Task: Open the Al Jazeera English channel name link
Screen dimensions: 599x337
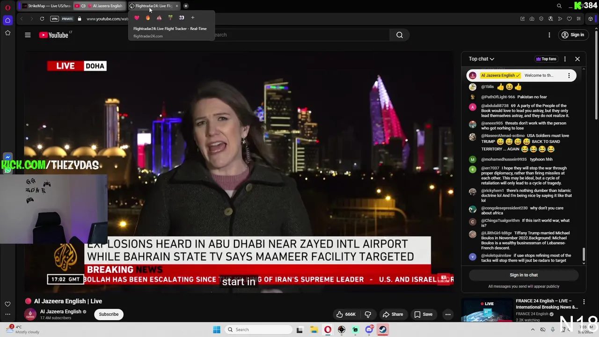Action: pyautogui.click(x=61, y=312)
